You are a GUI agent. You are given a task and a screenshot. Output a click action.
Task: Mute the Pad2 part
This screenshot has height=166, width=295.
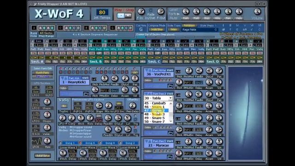(196, 18)
